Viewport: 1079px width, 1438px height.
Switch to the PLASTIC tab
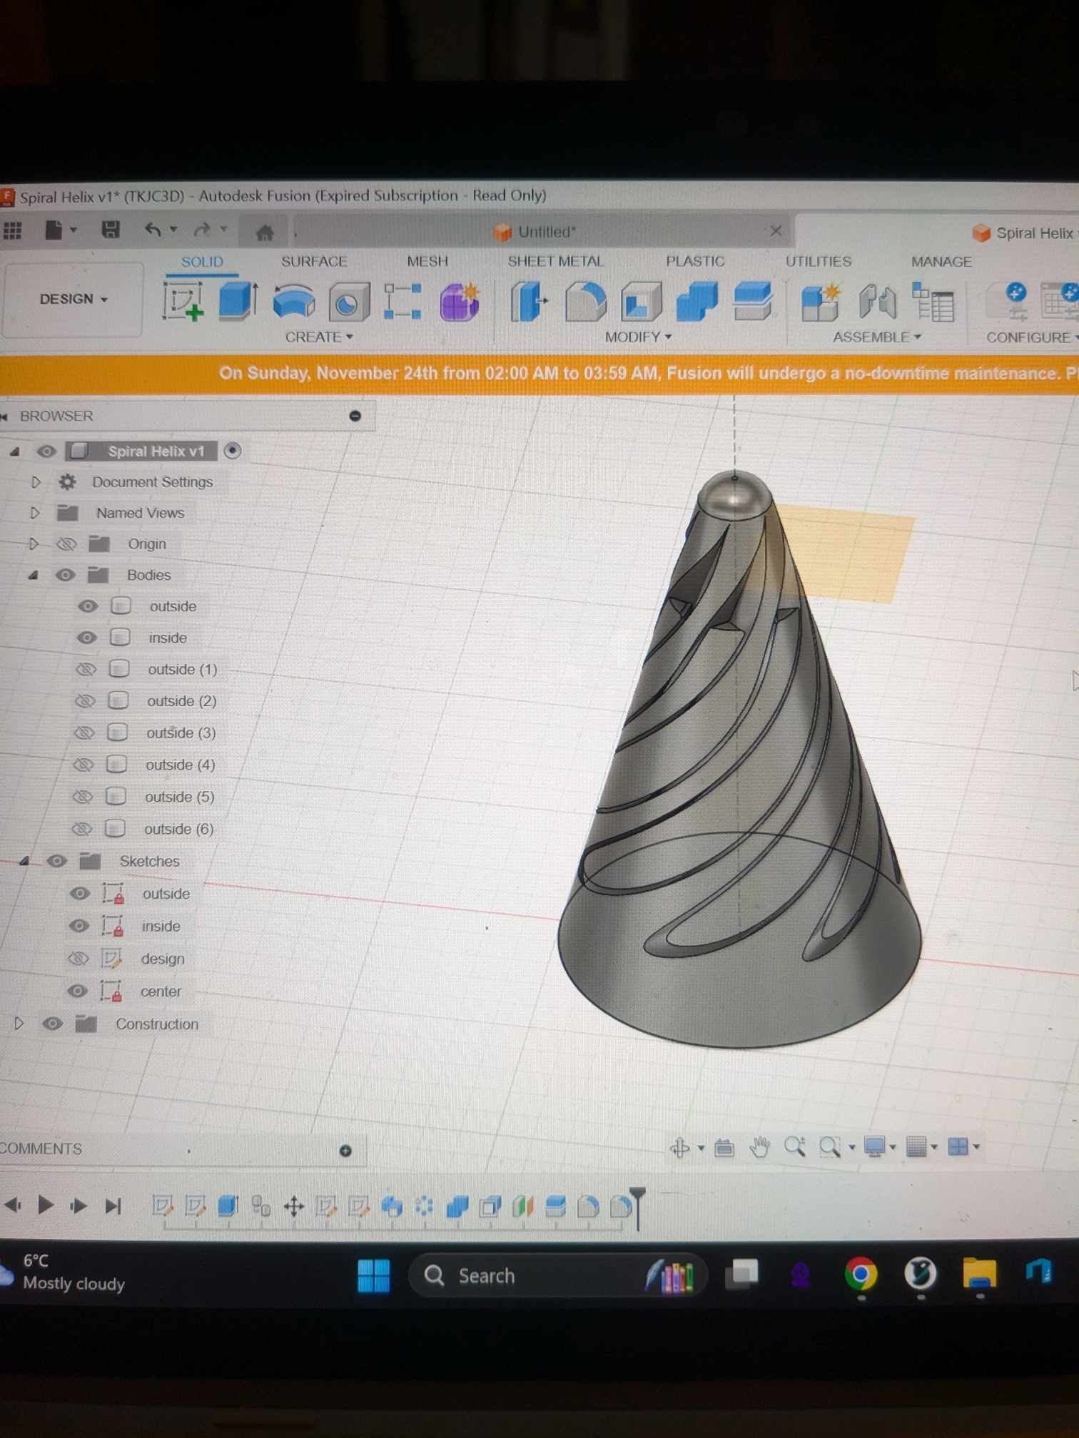695,262
